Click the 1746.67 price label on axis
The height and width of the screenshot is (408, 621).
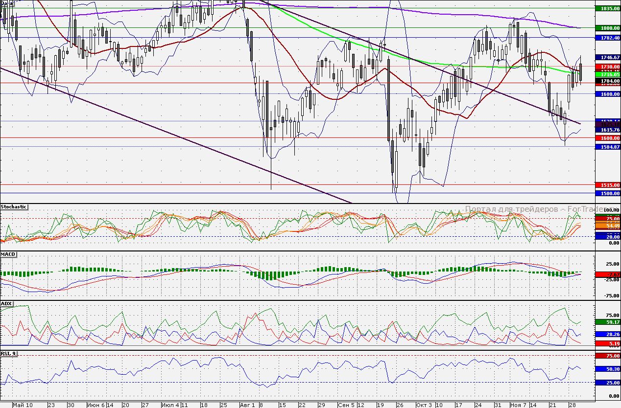pos(607,57)
